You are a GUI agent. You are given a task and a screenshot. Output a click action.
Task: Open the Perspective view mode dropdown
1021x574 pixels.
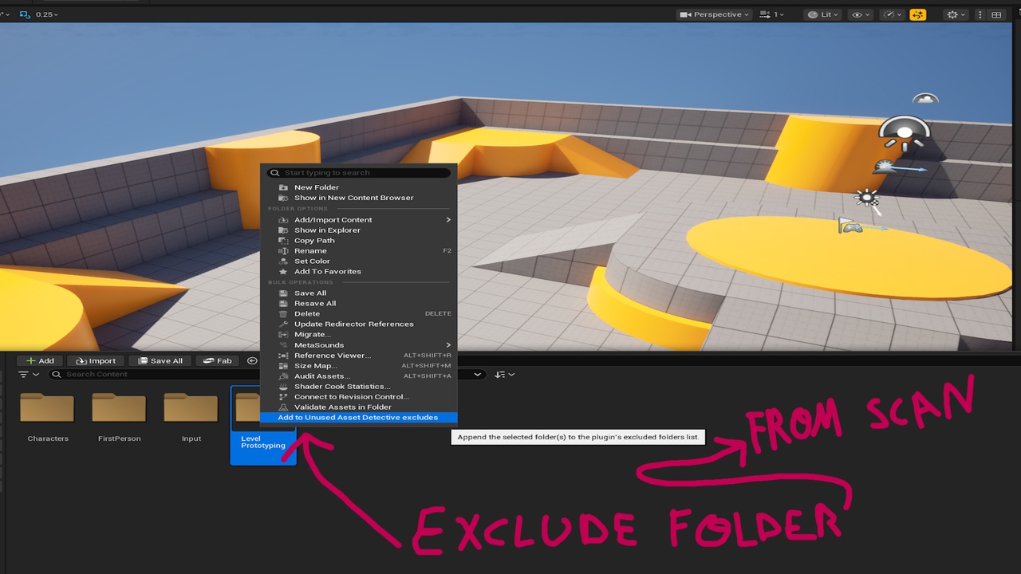(x=714, y=14)
